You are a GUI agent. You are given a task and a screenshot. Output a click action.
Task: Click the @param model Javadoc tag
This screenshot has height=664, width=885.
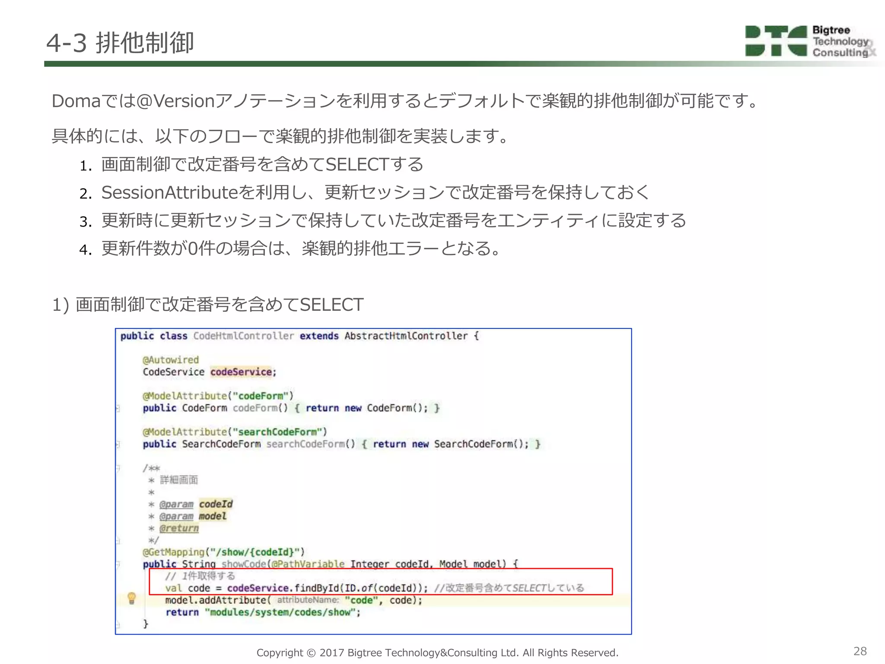(x=193, y=516)
